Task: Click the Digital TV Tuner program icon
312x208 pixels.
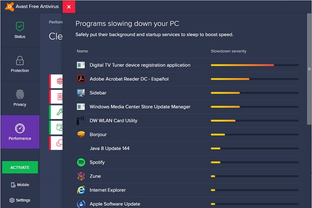Action: [81, 65]
